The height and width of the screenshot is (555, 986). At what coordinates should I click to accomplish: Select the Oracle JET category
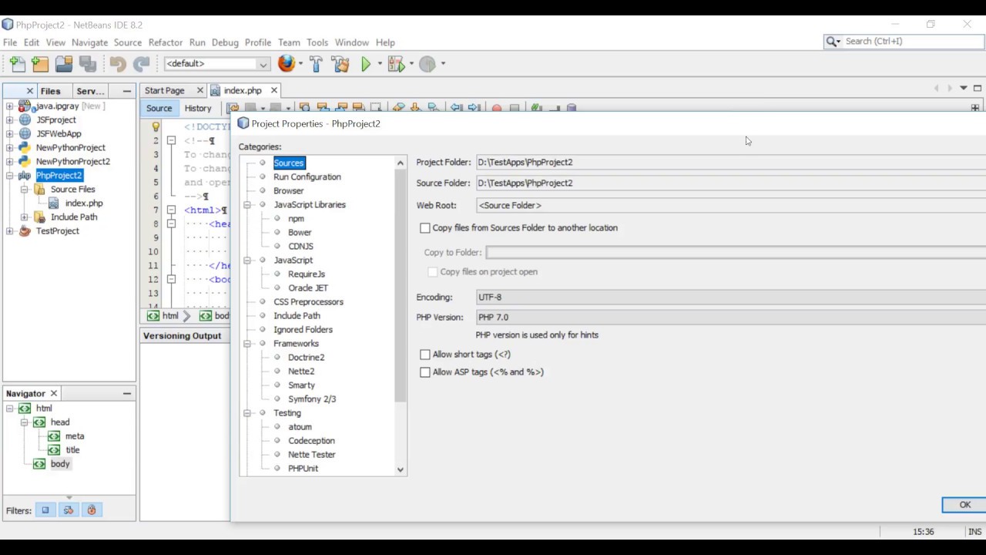(308, 288)
